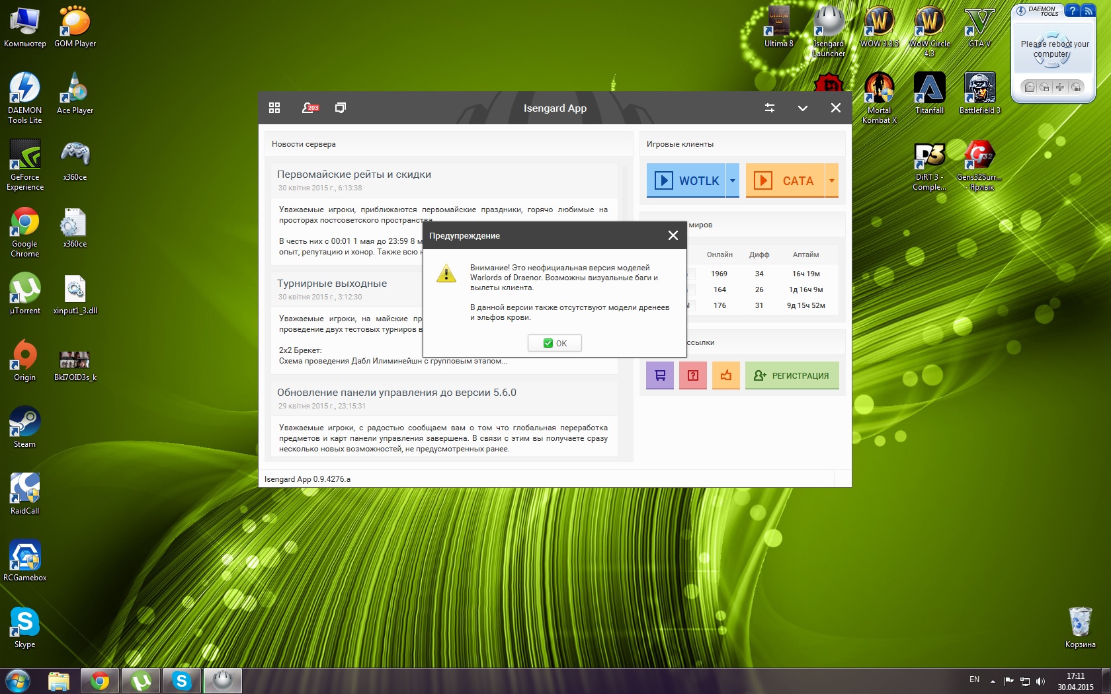
Task: Click the РЕГИСТРАЦИЯ registration button
Action: tap(792, 375)
